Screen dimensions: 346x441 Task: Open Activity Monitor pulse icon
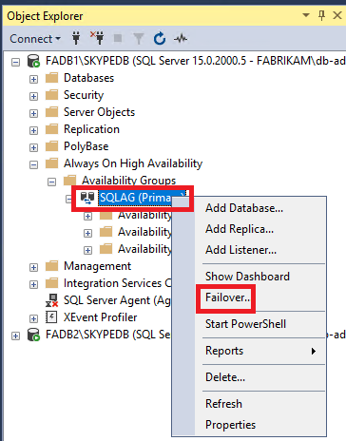coord(181,39)
